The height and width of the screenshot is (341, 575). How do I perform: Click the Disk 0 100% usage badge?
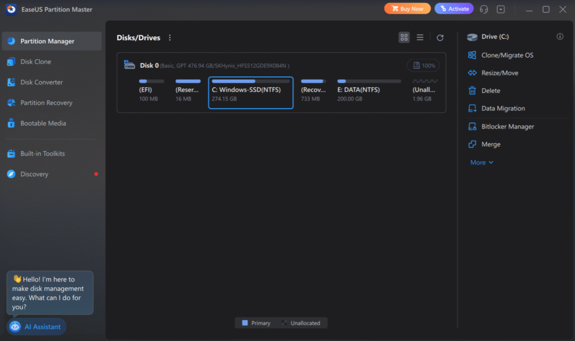[x=423, y=66]
